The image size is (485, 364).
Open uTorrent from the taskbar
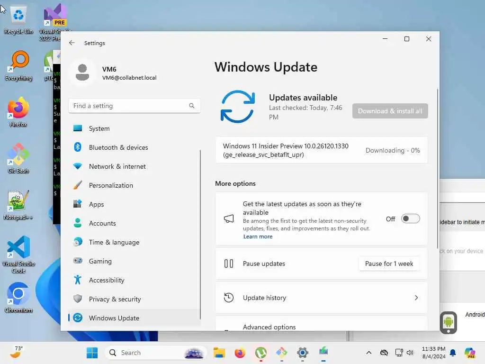(261, 353)
